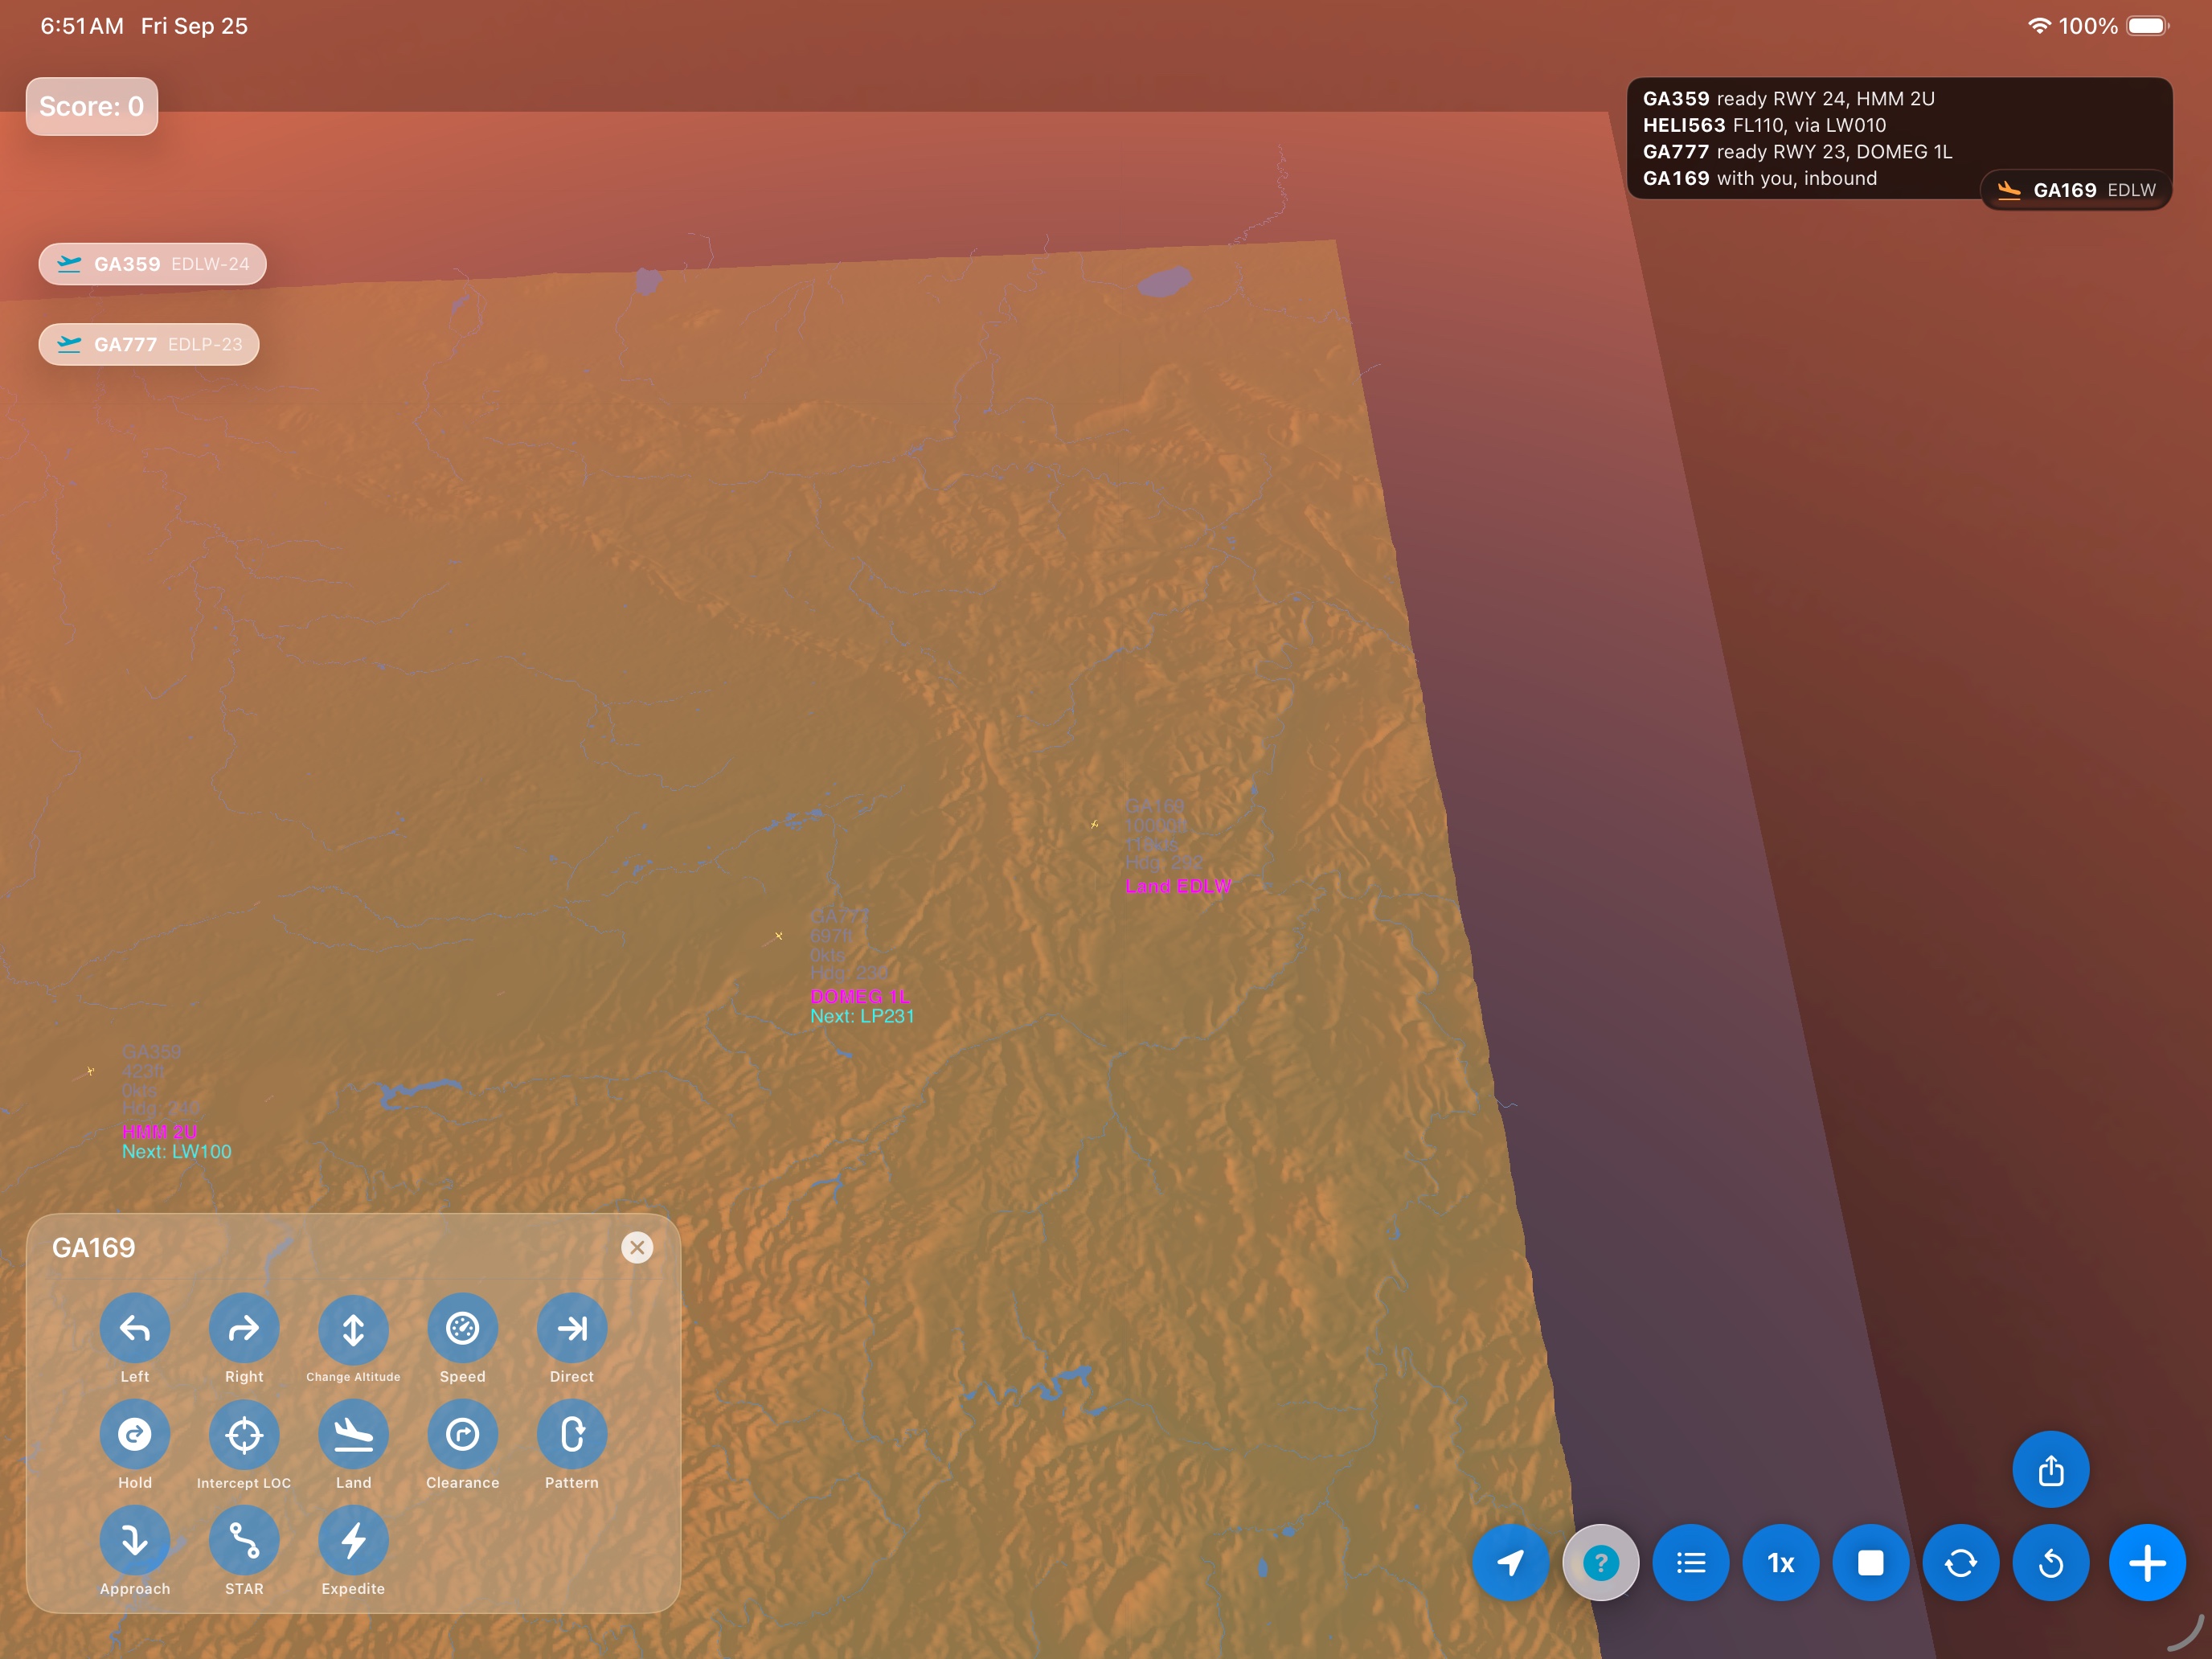Open the Clearance command
The image size is (2212, 1659).
coord(462,1435)
